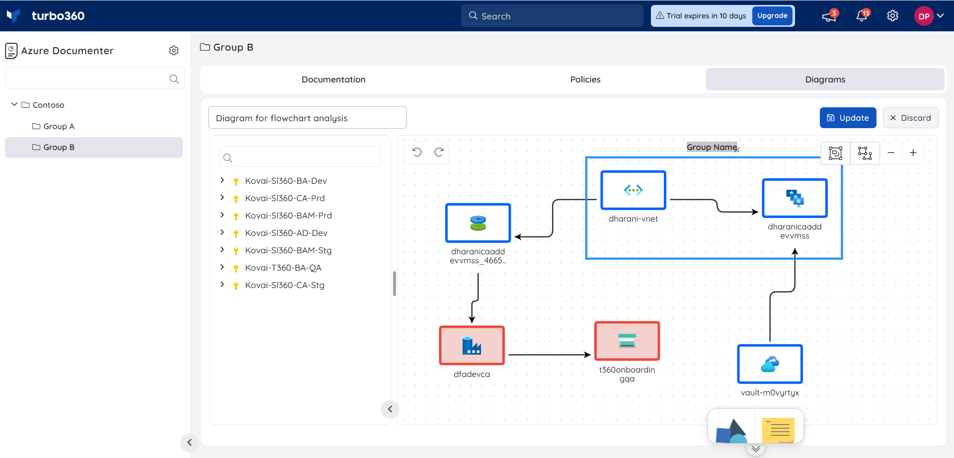Select the dharanicaaddevvmss_4665 disk node

tap(478, 223)
